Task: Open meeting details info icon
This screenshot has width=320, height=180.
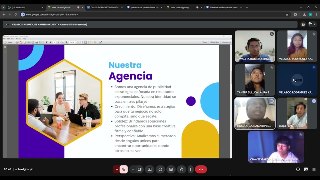Action: pyautogui.click(x=298, y=169)
